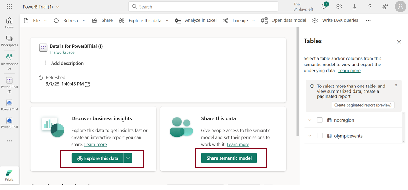Check the olympicevents table checkbox
This screenshot has width=408, height=190.
point(320,136)
